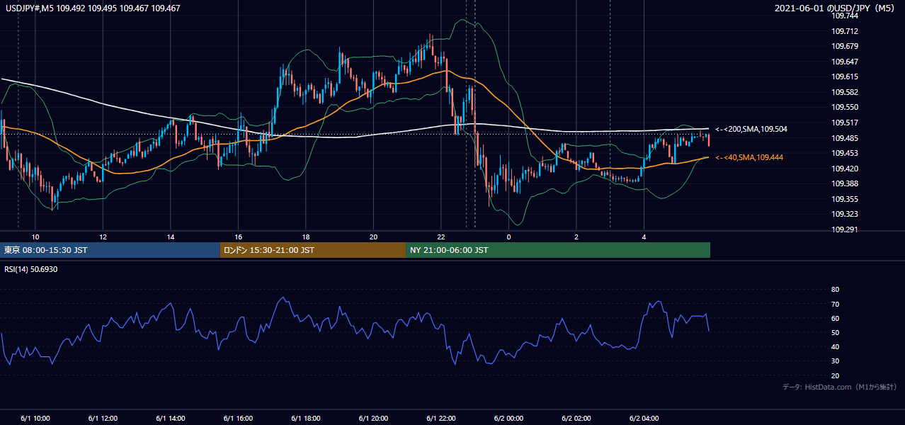Click the bottom date label 6/1 22:00
Viewport: 905px width, 425px height.
[441, 419]
